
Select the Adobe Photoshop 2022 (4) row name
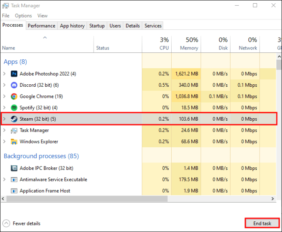(48, 74)
